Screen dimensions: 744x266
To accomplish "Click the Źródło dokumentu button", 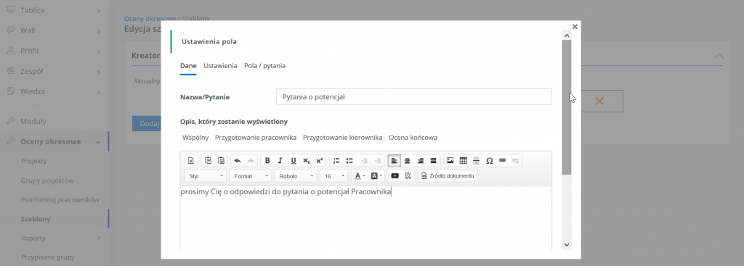I will pos(448,176).
